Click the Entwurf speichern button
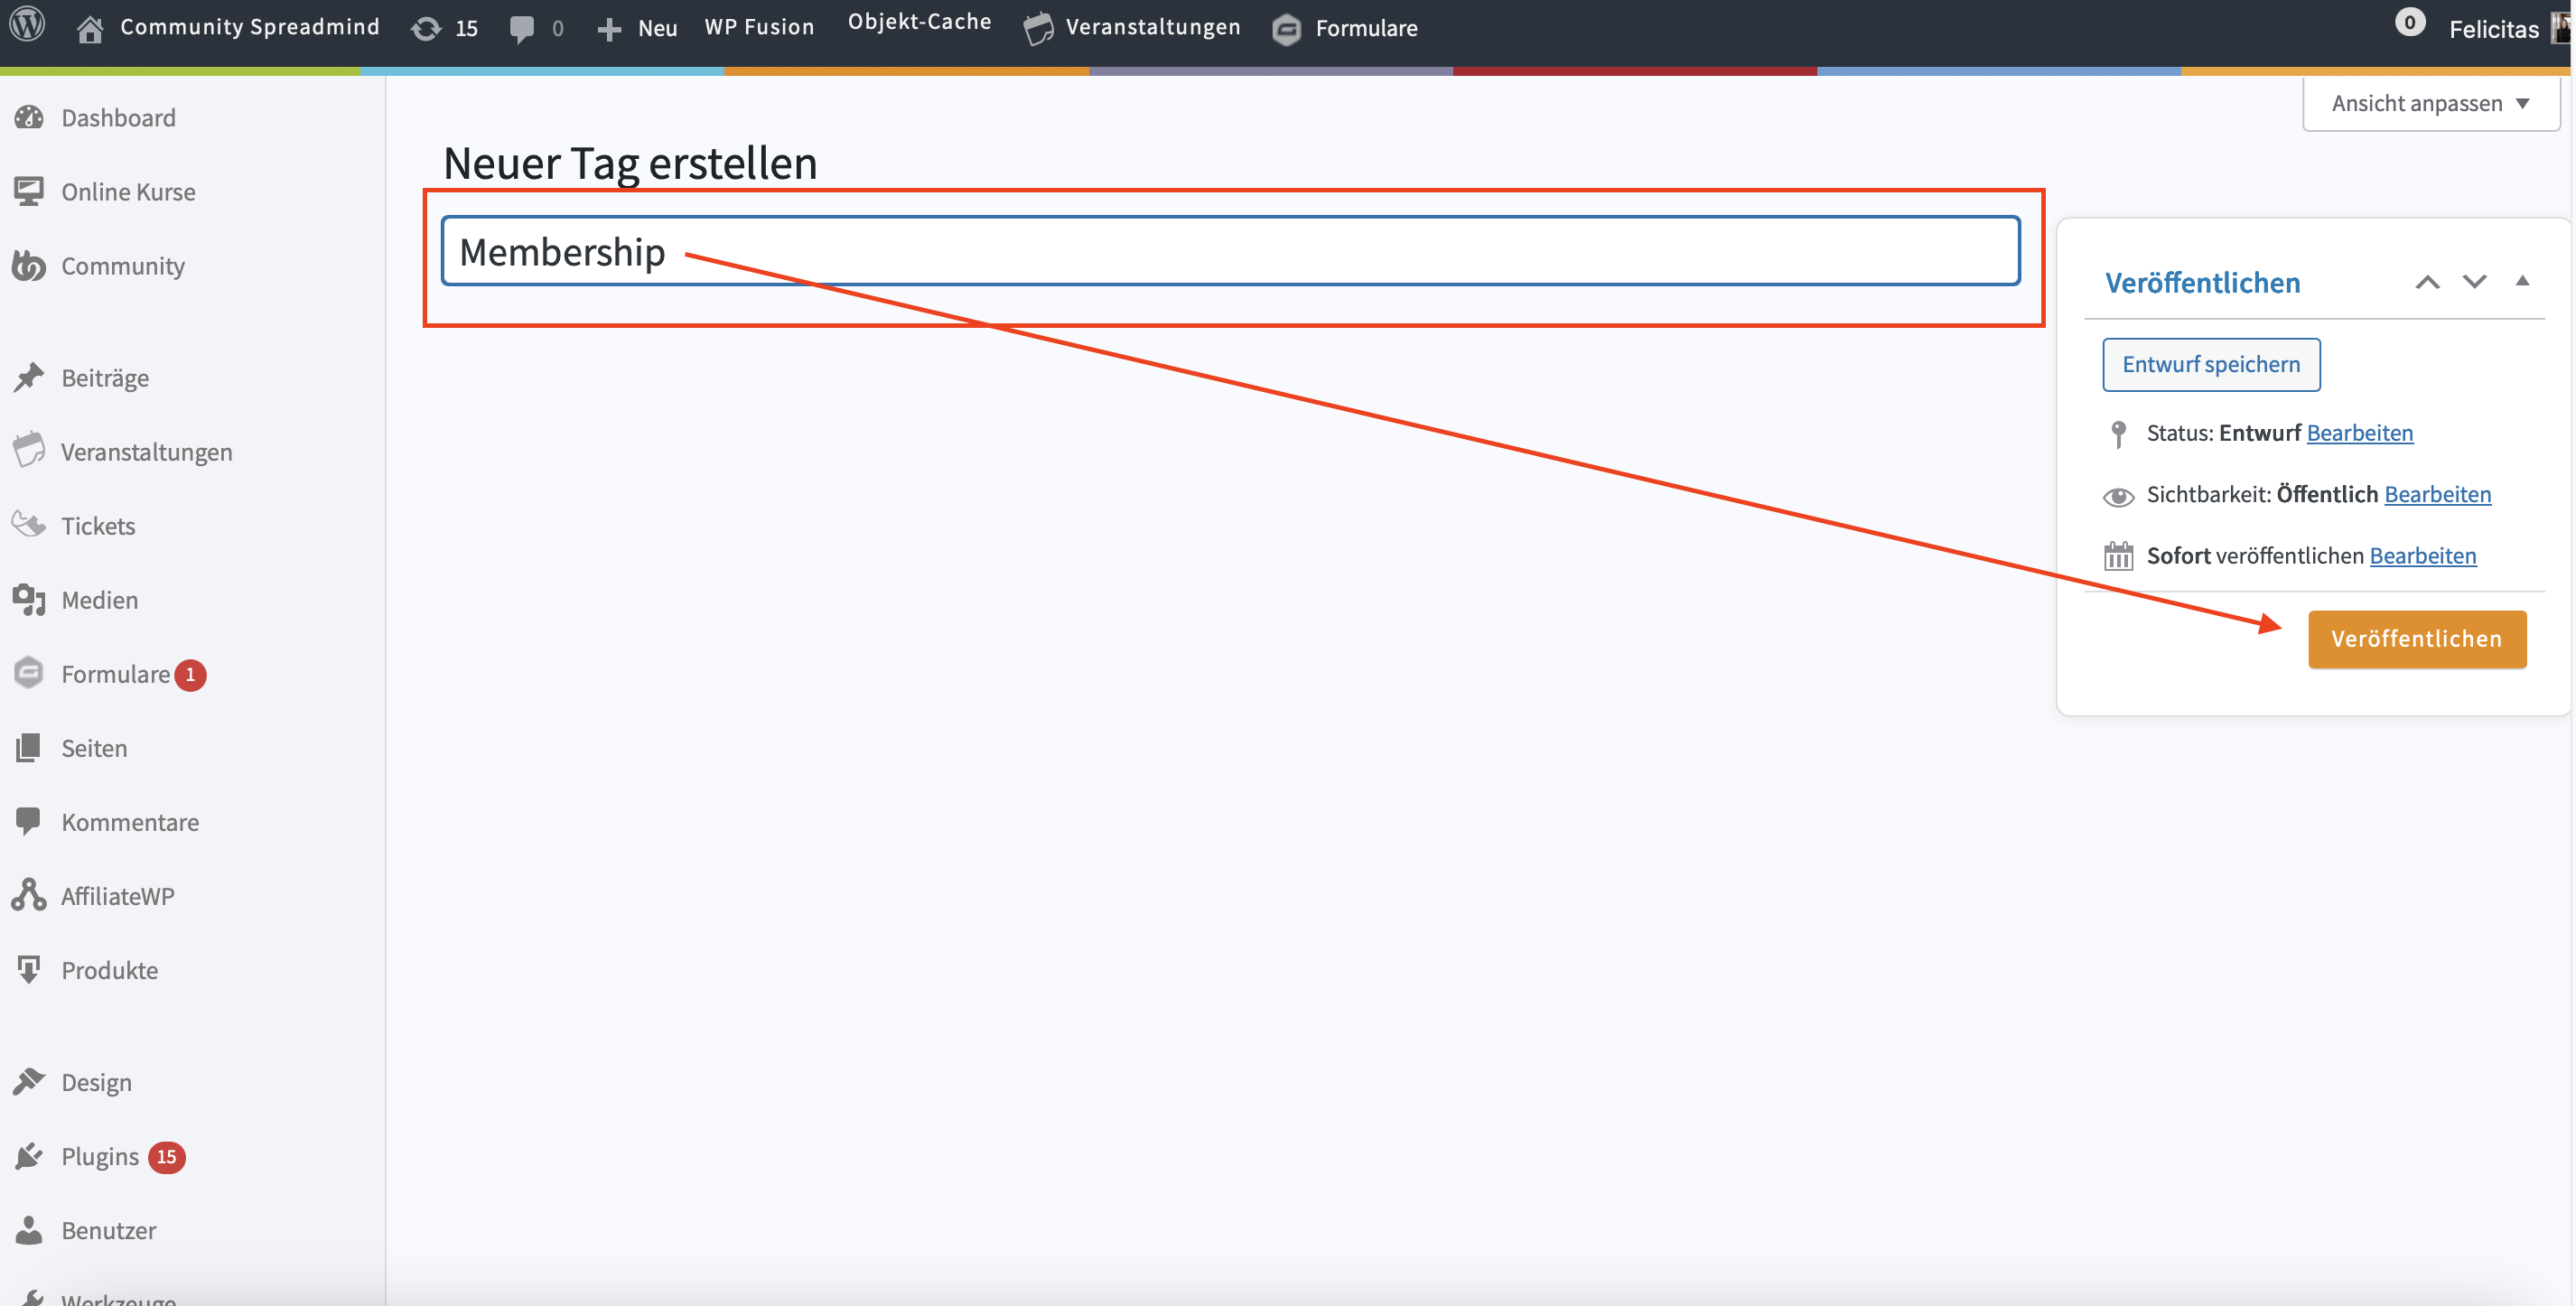2576x1306 pixels. [2211, 364]
